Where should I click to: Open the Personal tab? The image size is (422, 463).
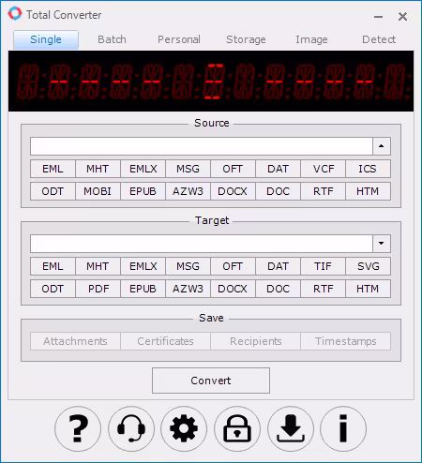179,39
